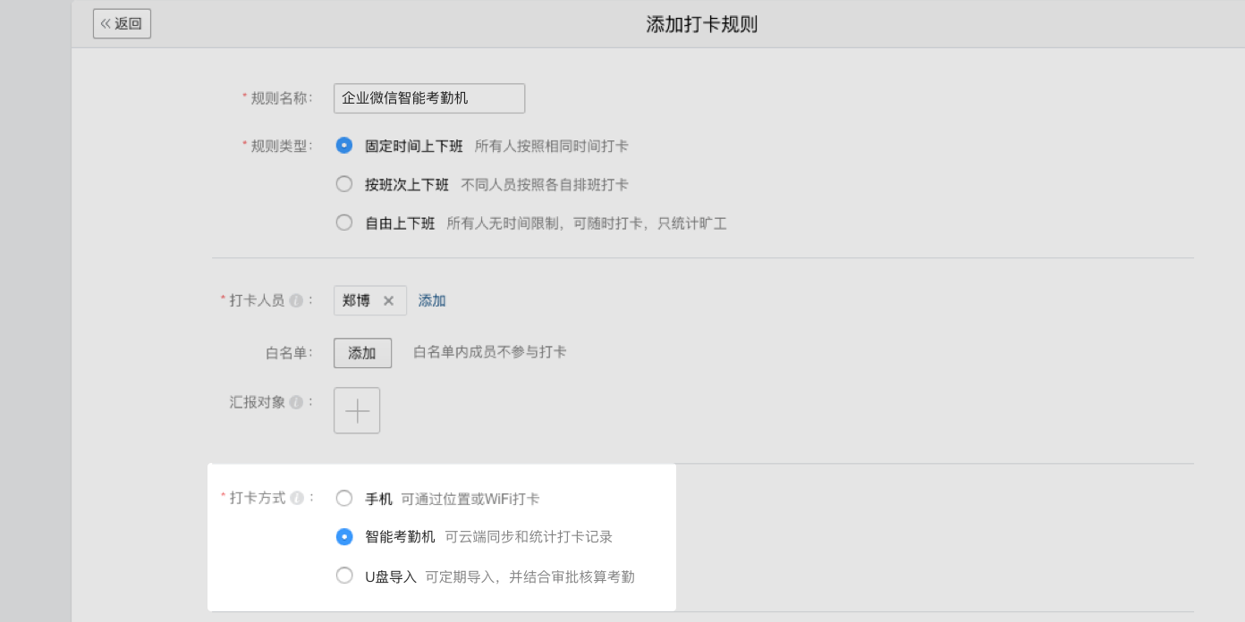
Task: Select 手机 check-in method
Action: click(344, 498)
